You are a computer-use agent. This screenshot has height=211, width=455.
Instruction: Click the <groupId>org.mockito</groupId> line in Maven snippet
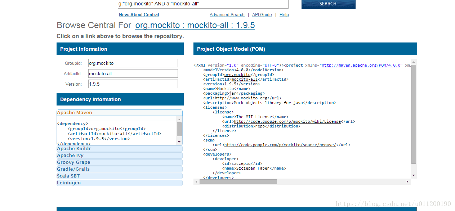tap(107, 129)
